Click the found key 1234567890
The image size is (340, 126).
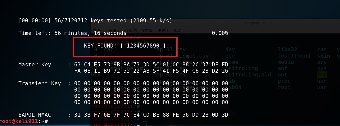point(143,46)
